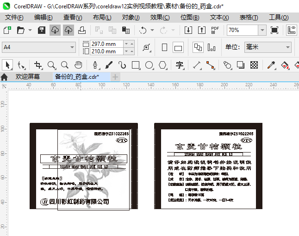
Task: Increase page width 297.0 mm stepper
Action: click(x=132, y=44)
